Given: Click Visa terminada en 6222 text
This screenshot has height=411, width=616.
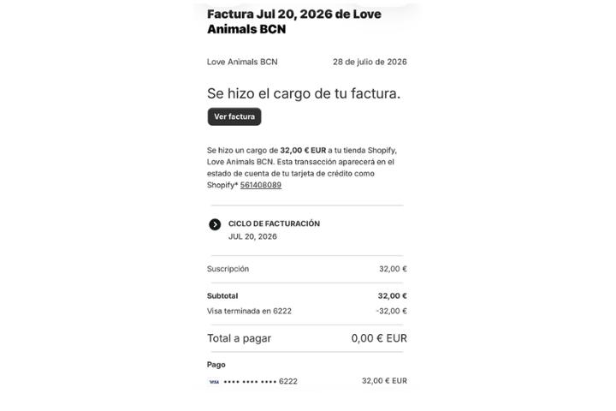Looking at the screenshot, I should click(x=249, y=311).
